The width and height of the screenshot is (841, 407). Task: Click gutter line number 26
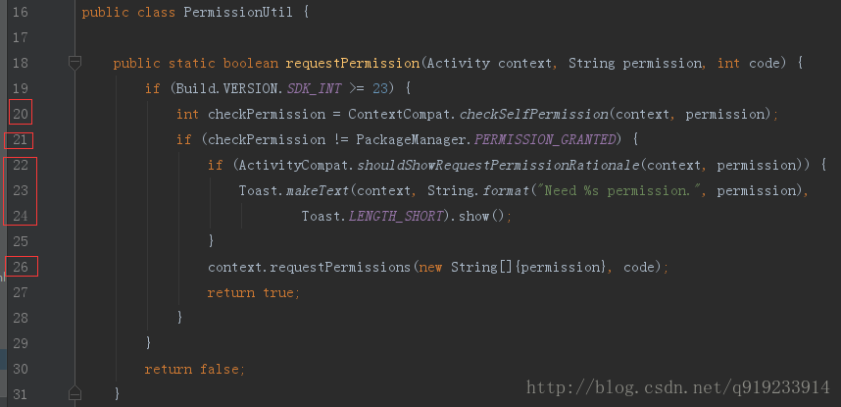(21, 267)
